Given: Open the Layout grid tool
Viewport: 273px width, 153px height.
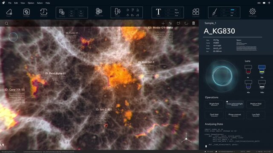Looking at the screenshot, I should (195, 12).
